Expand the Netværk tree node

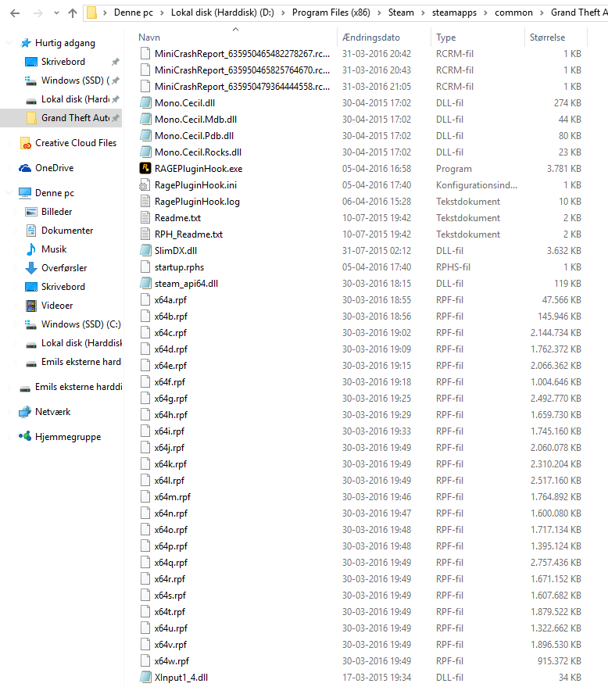9,412
